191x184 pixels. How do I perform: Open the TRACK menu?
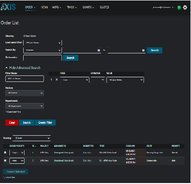point(72,7)
